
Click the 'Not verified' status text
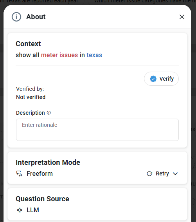click(x=31, y=97)
